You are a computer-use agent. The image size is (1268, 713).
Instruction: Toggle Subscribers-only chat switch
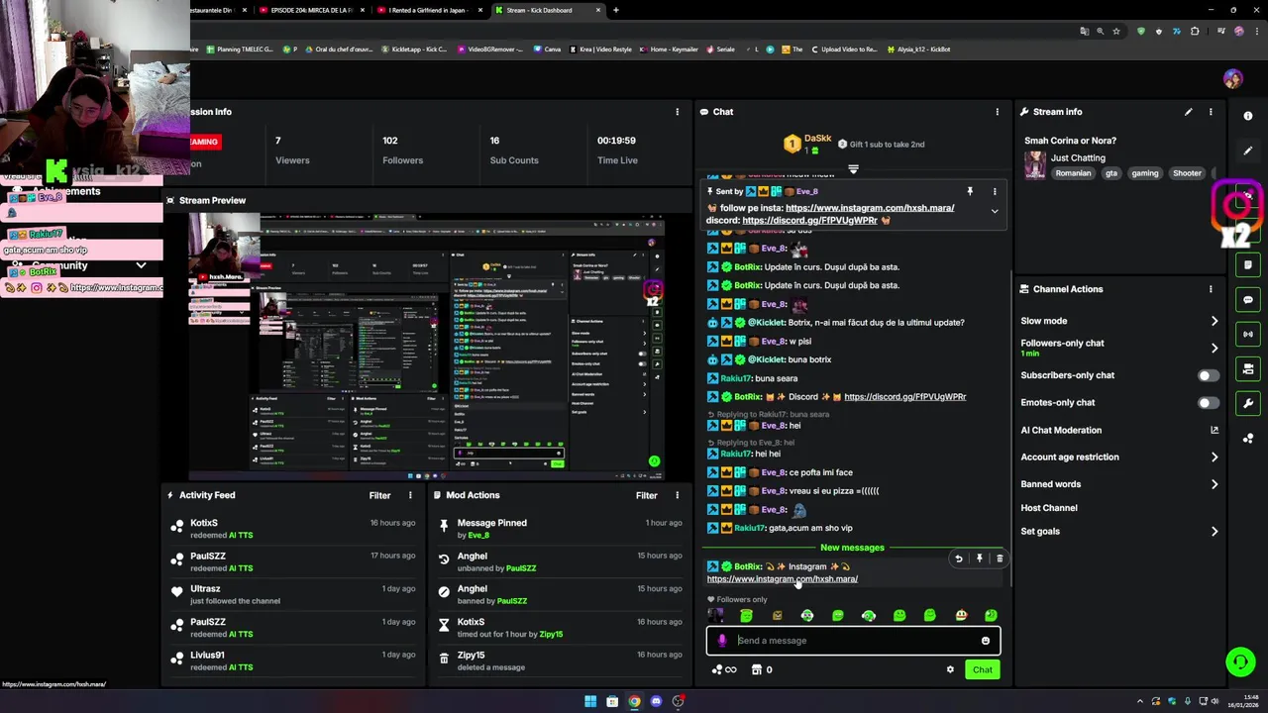click(x=1209, y=375)
